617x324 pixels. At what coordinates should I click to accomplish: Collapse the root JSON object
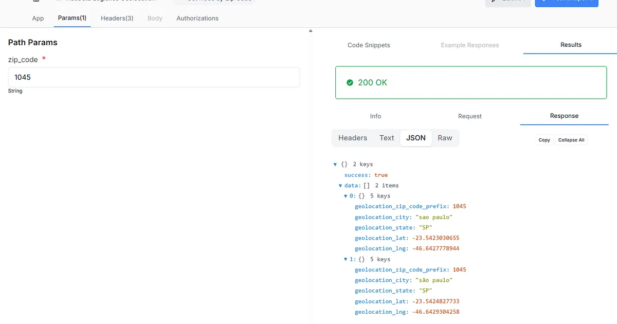(335, 165)
